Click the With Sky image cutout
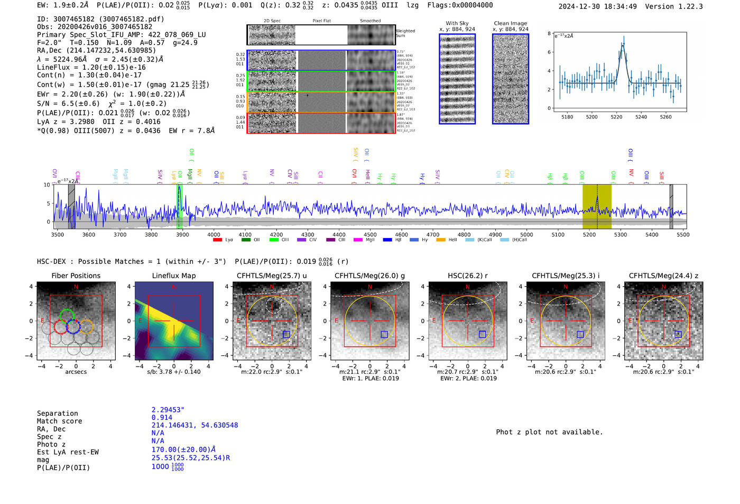This screenshot has height=504, width=740. tap(457, 79)
